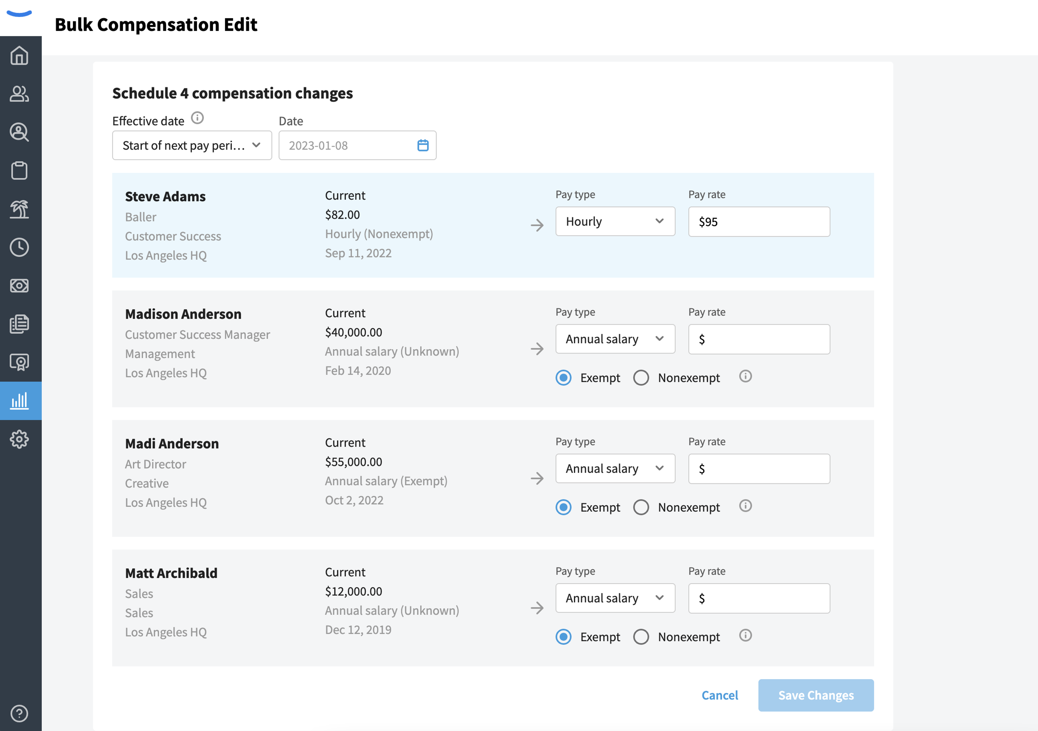The image size is (1038, 731).
Task: Click the Save Changes button
Action: click(x=816, y=695)
